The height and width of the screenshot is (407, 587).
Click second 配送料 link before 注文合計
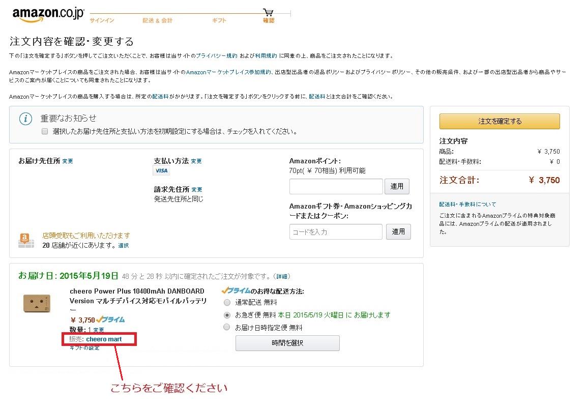317,97
